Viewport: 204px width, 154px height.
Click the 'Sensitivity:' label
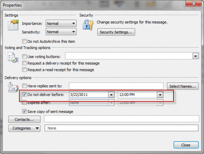click(31, 32)
